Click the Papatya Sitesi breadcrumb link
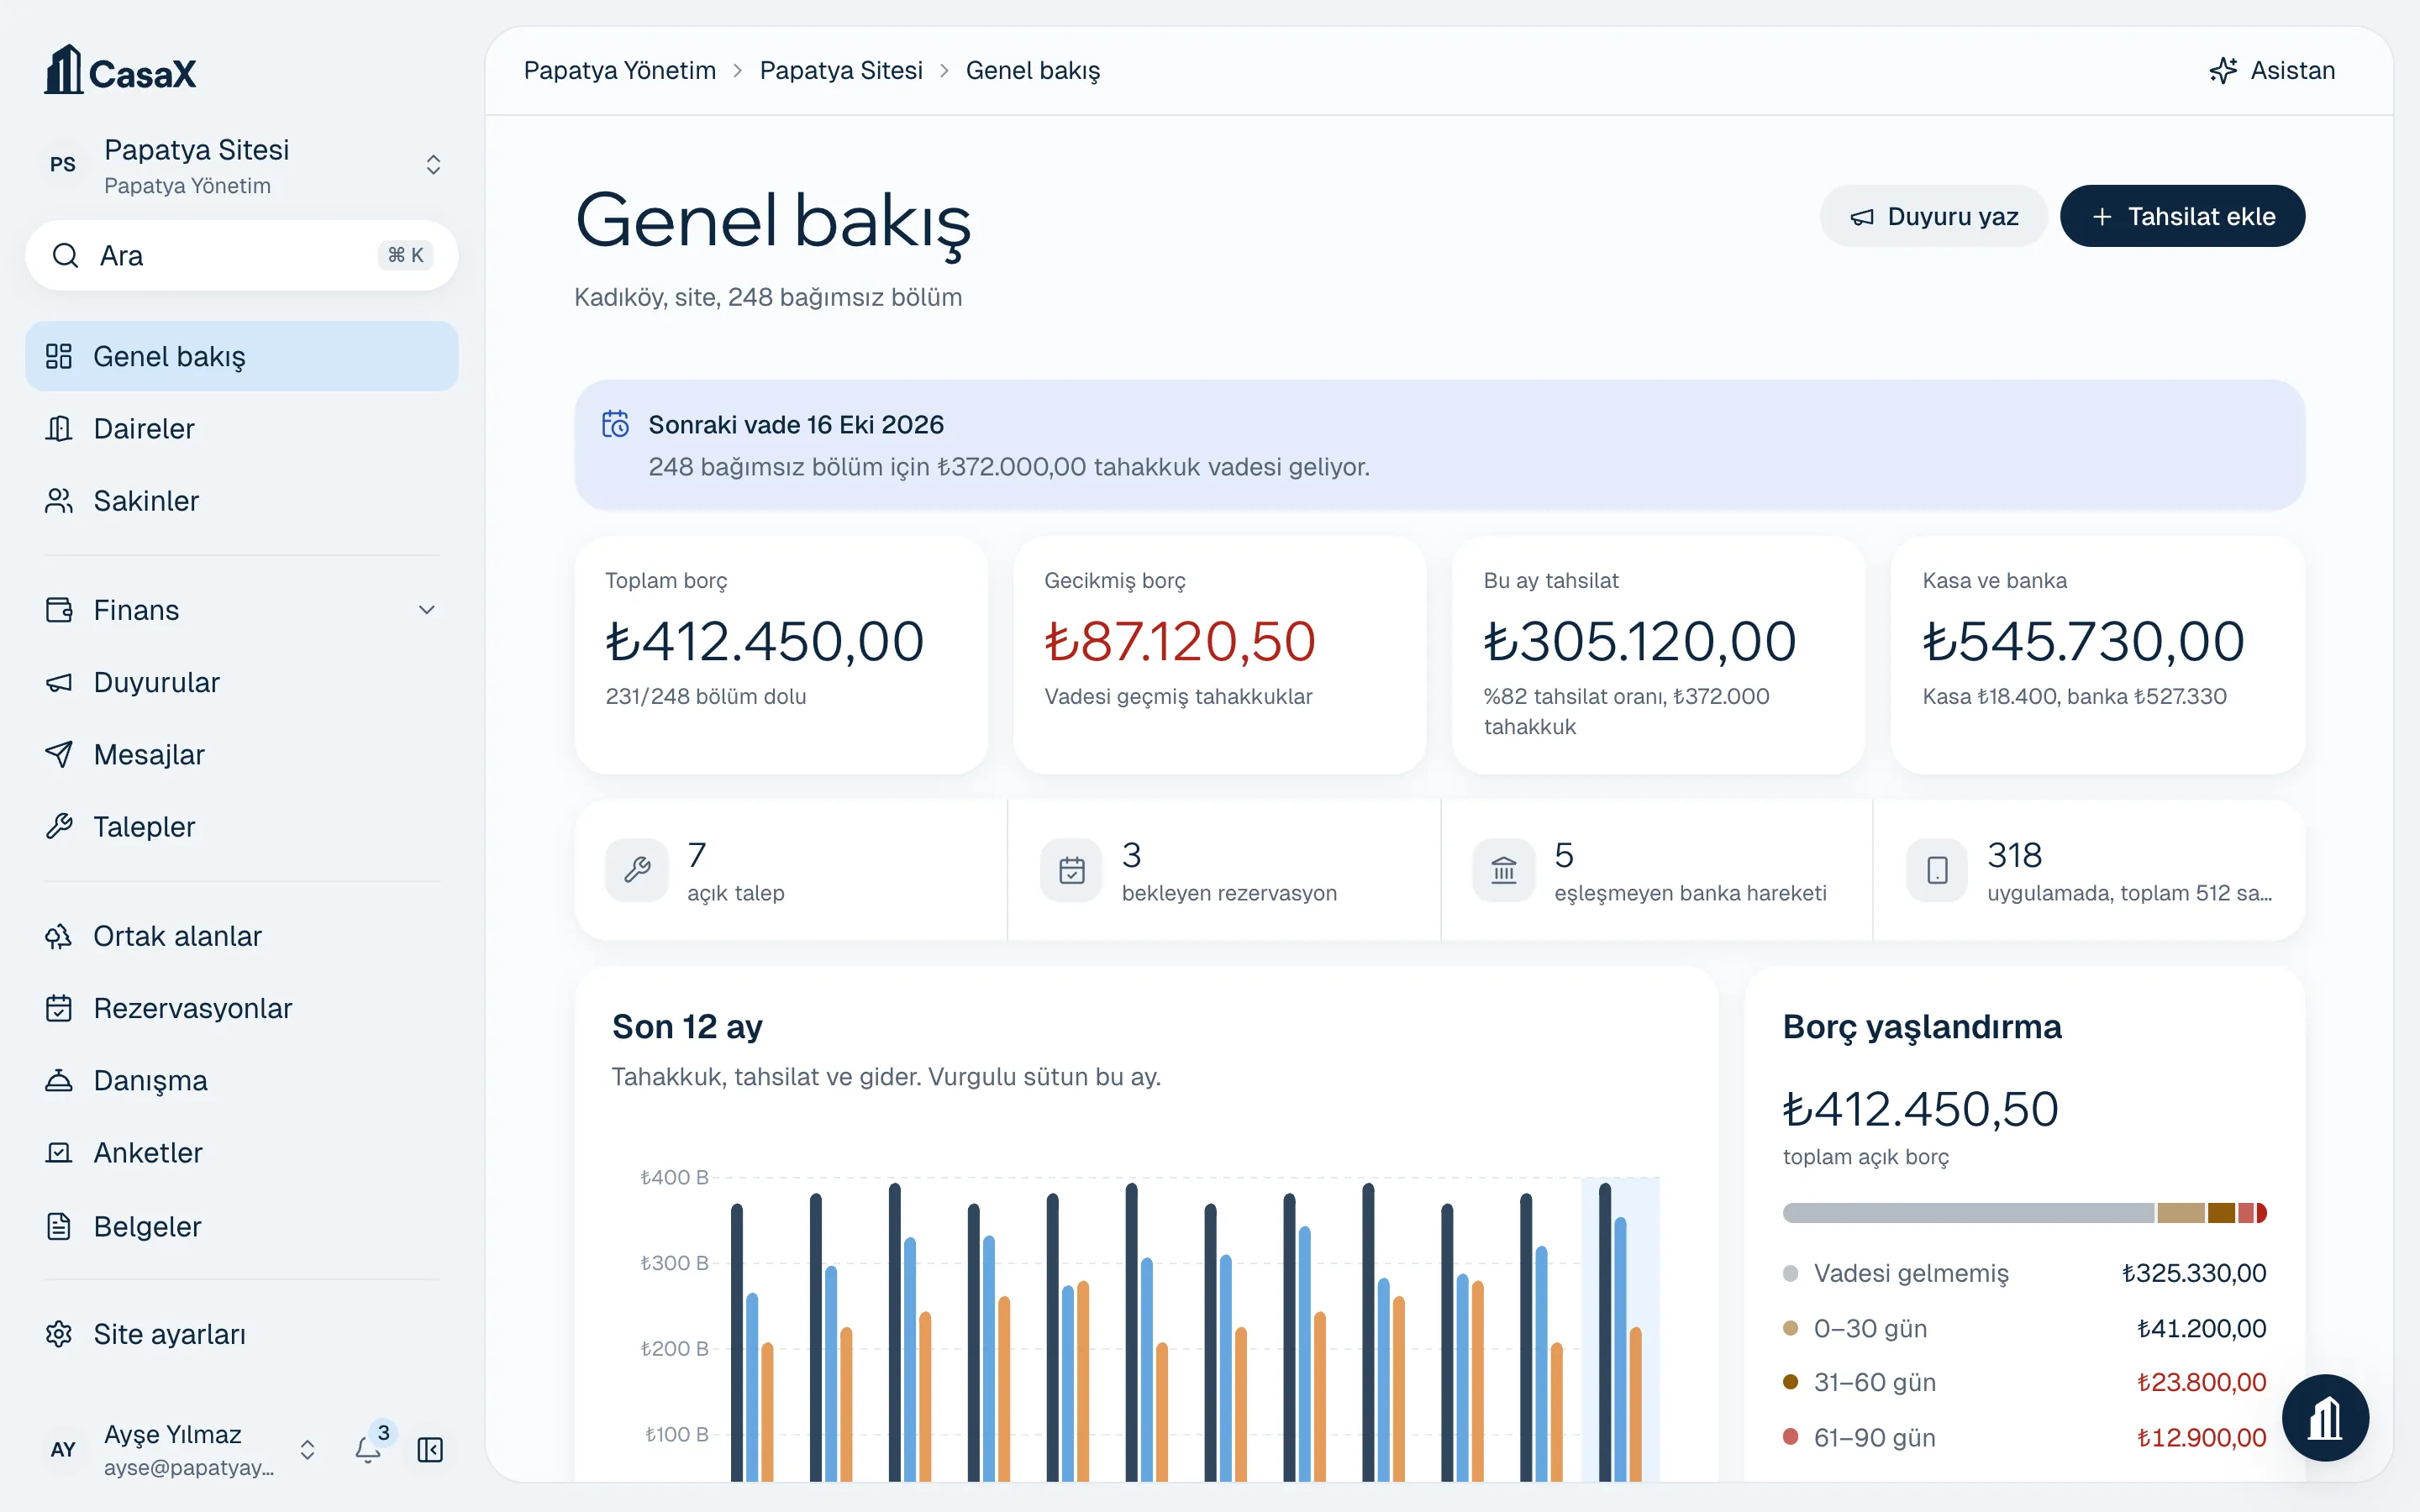 (841, 70)
